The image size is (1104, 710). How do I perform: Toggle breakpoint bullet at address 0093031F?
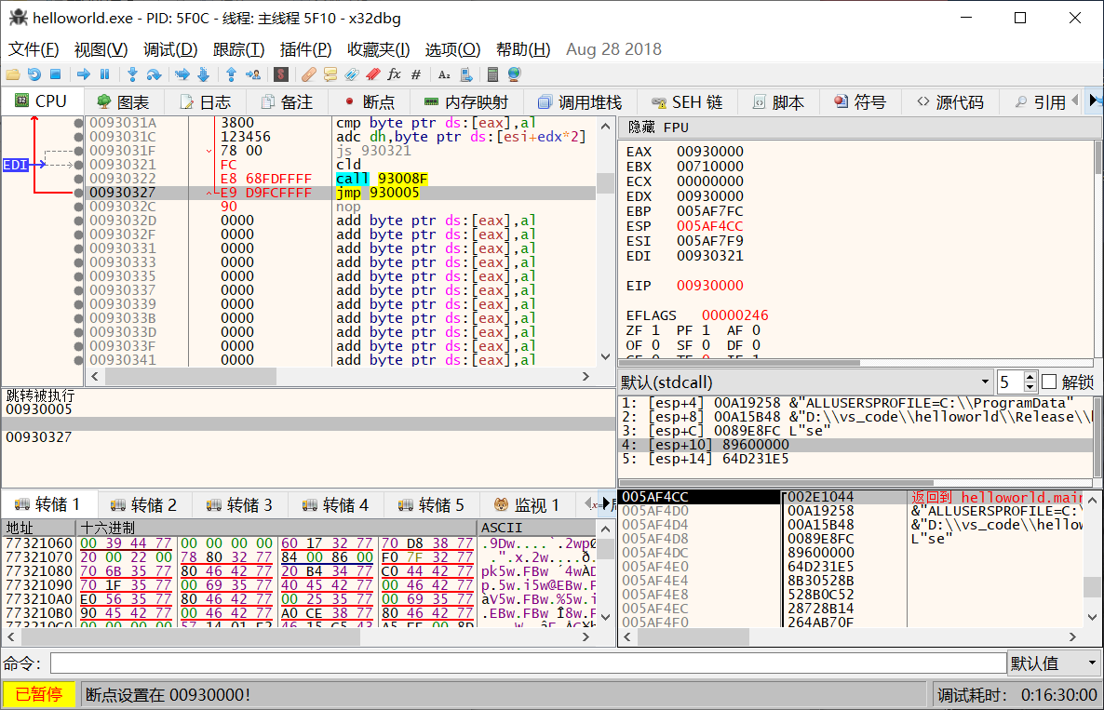click(78, 151)
